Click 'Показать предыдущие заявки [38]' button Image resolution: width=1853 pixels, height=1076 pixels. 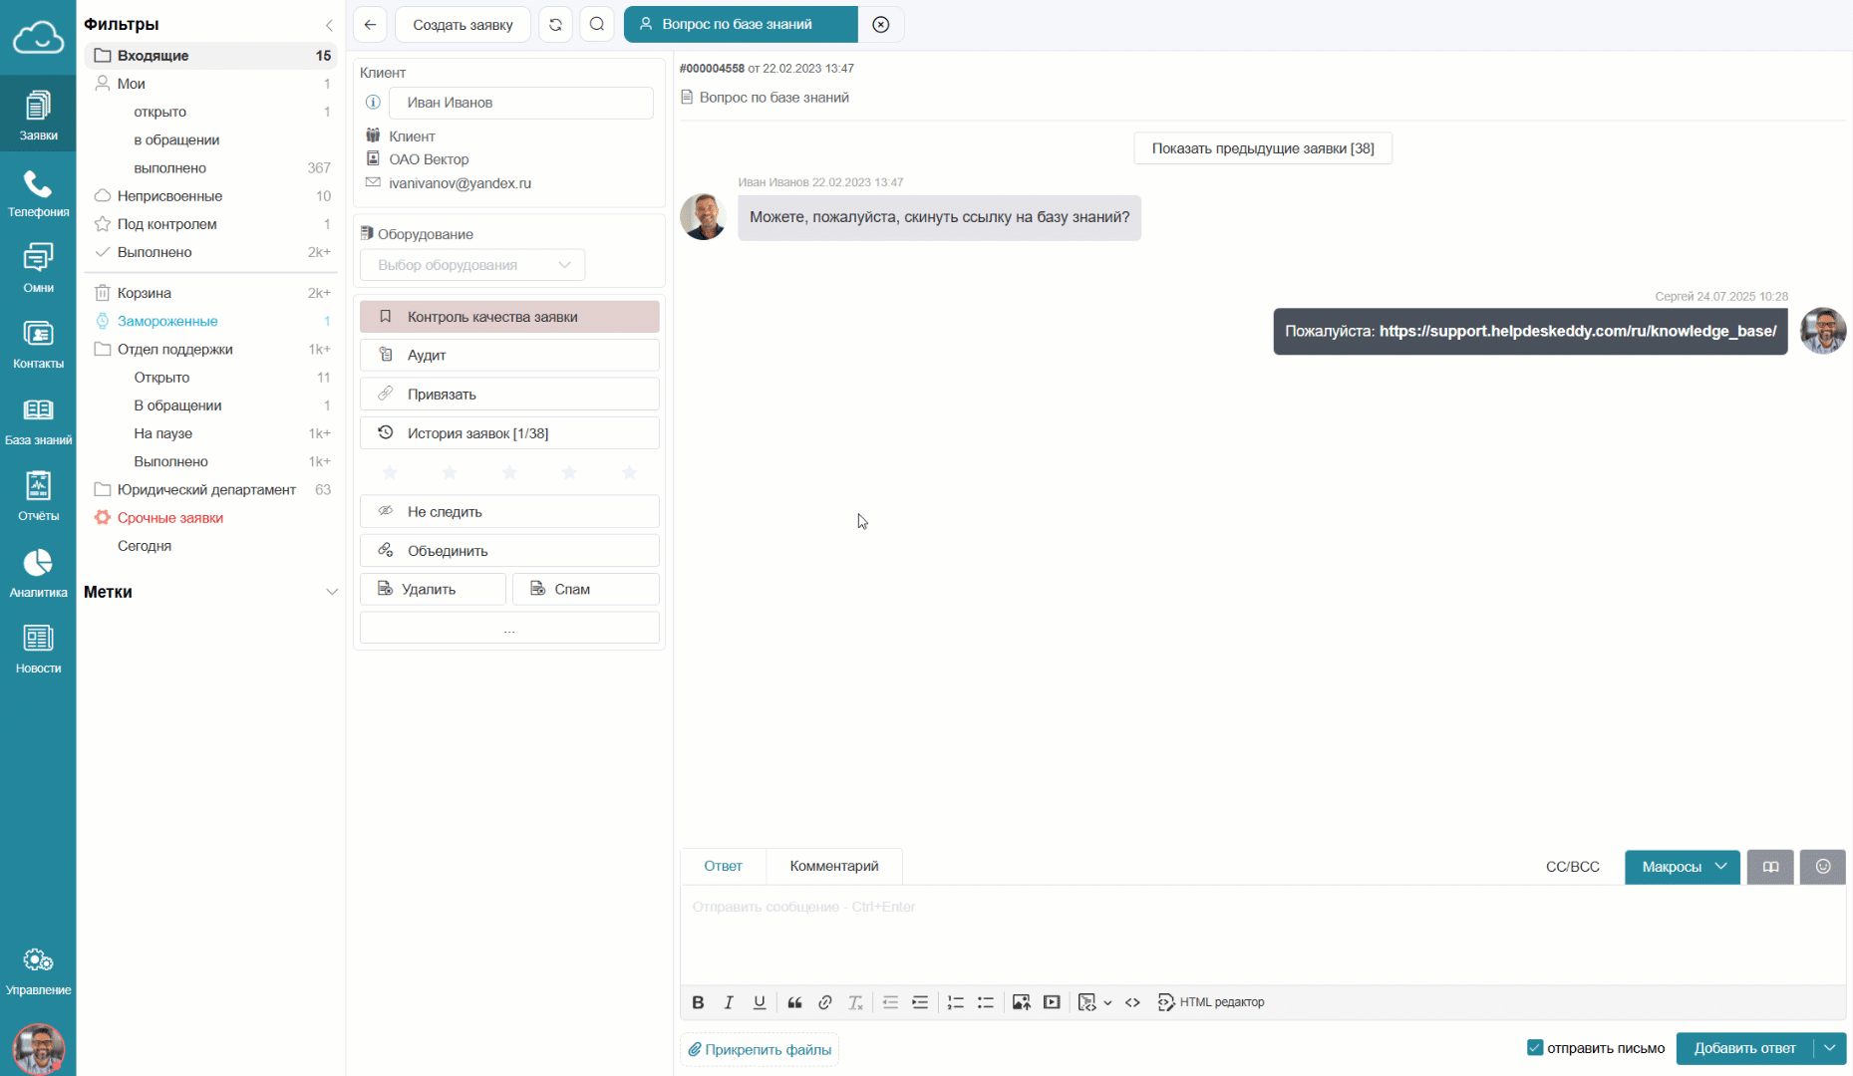[x=1262, y=148]
